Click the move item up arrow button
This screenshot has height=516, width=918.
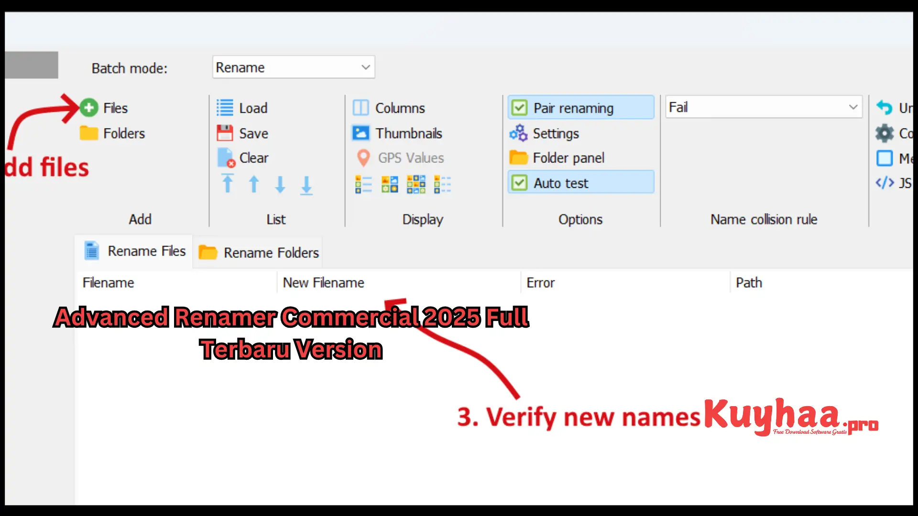point(254,184)
